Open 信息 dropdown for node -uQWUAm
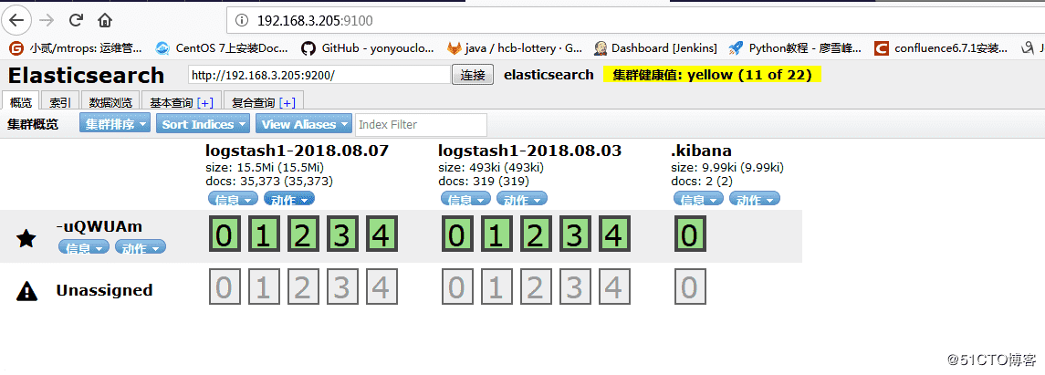 (84, 247)
